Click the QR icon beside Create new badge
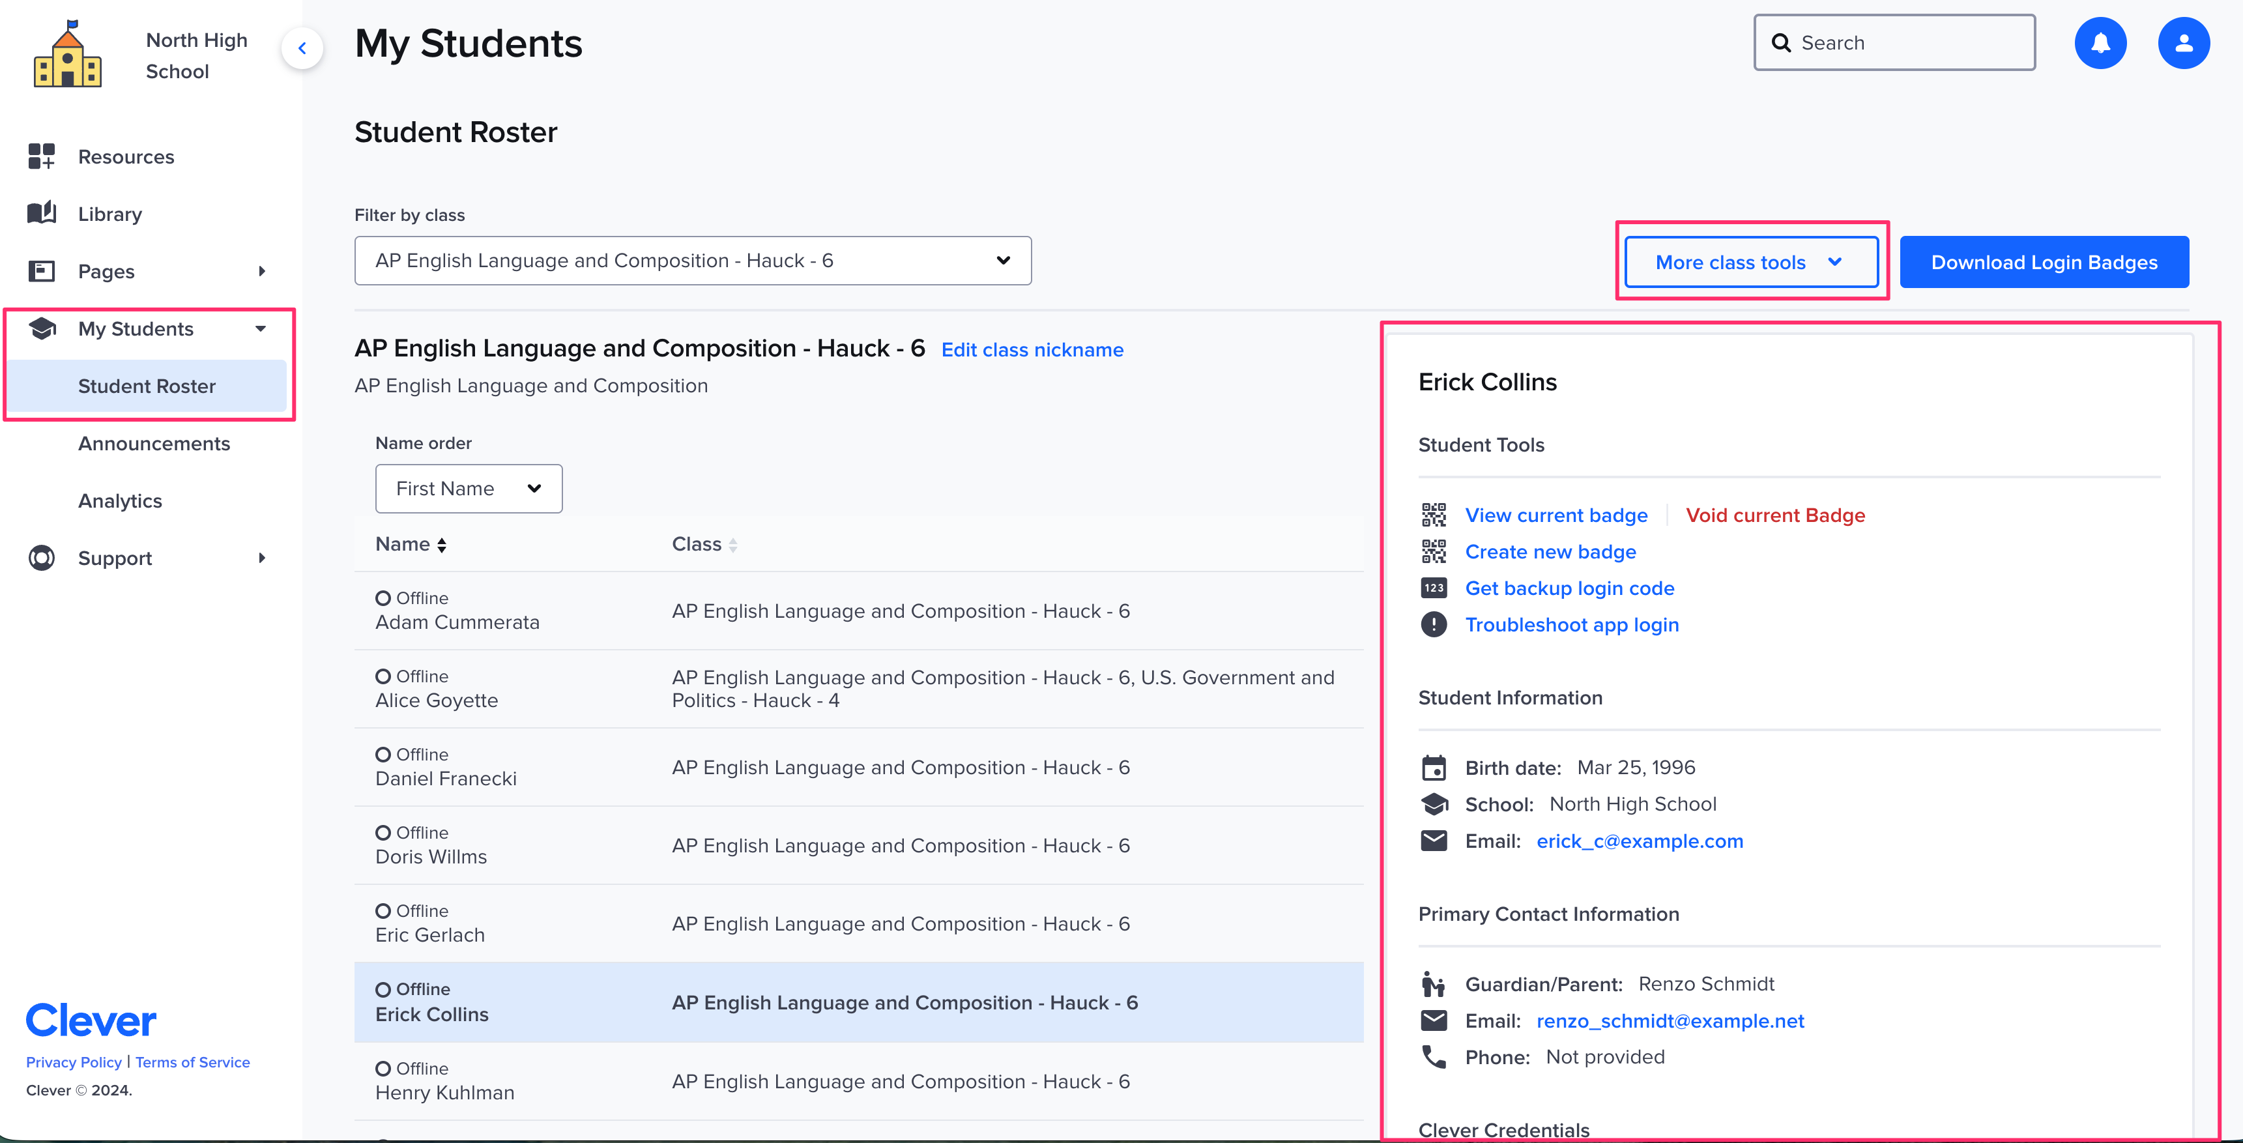This screenshot has width=2243, height=1143. click(1433, 552)
